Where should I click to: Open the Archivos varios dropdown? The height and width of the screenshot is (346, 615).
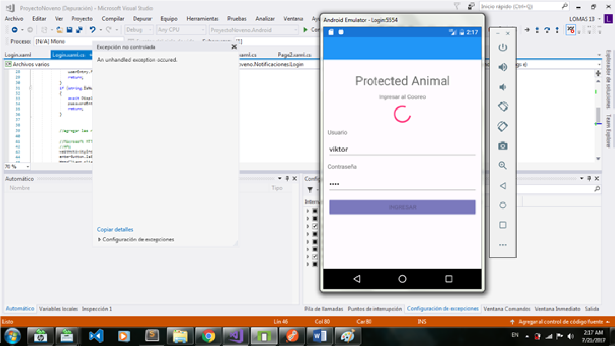pyautogui.click(x=49, y=64)
